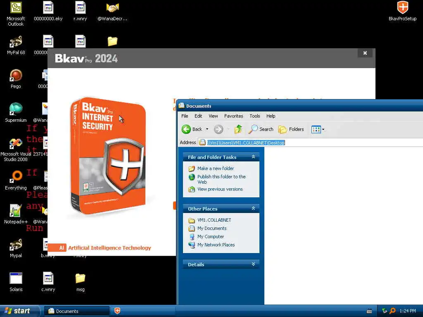423x317 pixels.
Task: Collapse File and Folder Tasks panel
Action: coord(253,157)
